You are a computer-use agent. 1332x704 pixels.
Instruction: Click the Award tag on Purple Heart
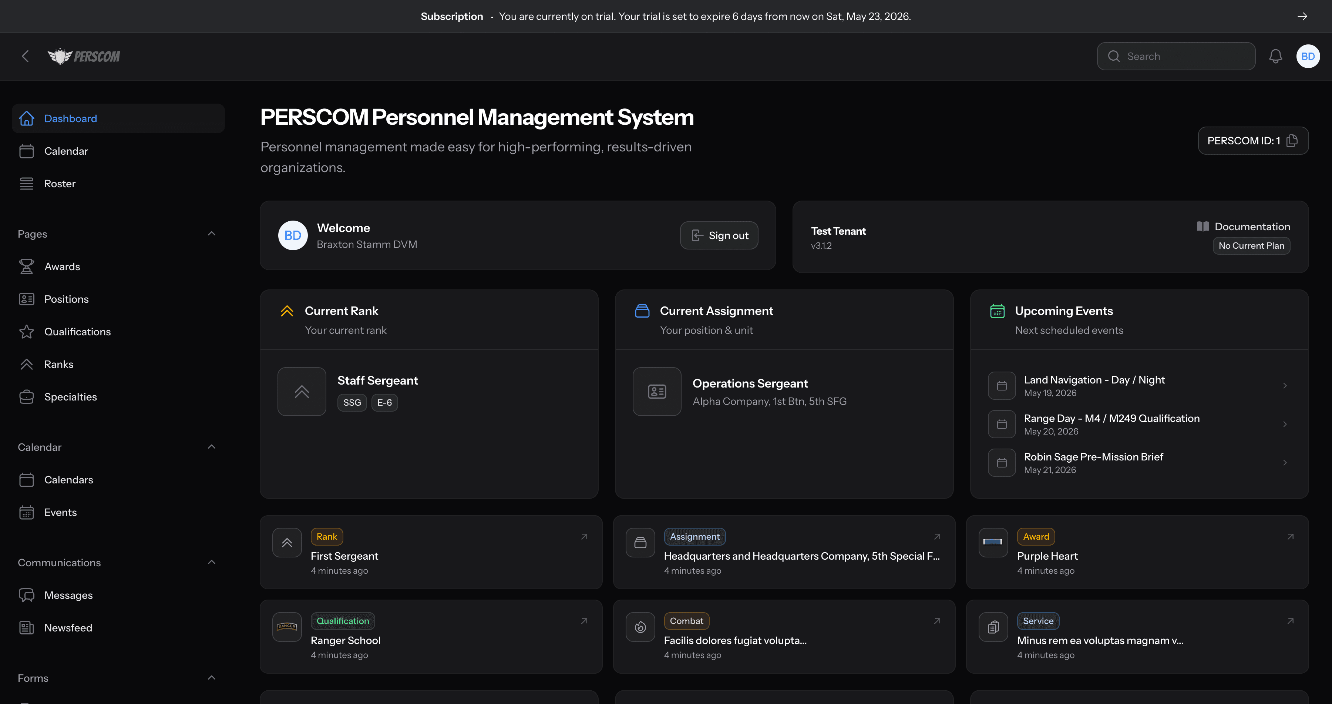point(1036,537)
